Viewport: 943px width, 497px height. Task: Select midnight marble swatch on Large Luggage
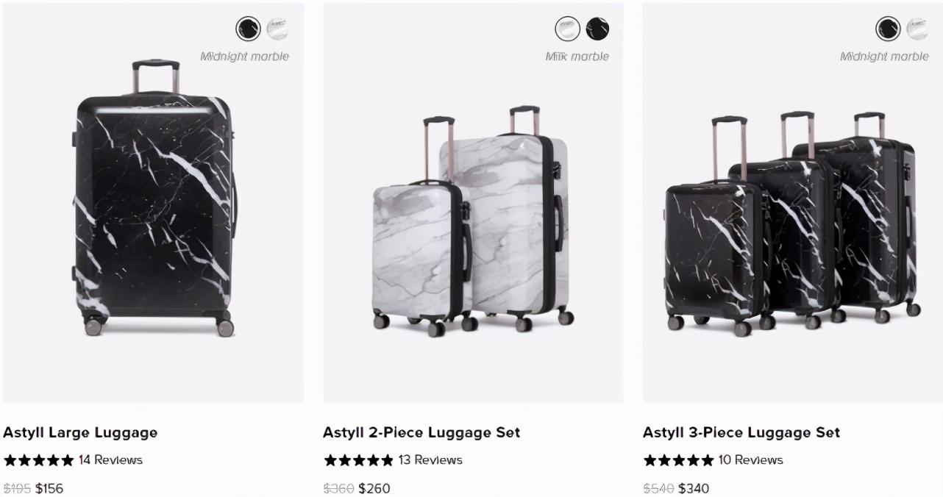[x=248, y=29]
